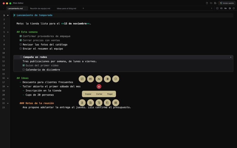Click the tab bar's right chevron
The image size is (237, 148).
tap(212, 8)
